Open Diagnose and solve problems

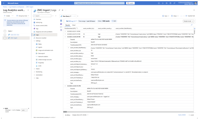click(44, 32)
